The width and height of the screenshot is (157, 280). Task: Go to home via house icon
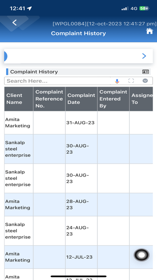click(149, 31)
